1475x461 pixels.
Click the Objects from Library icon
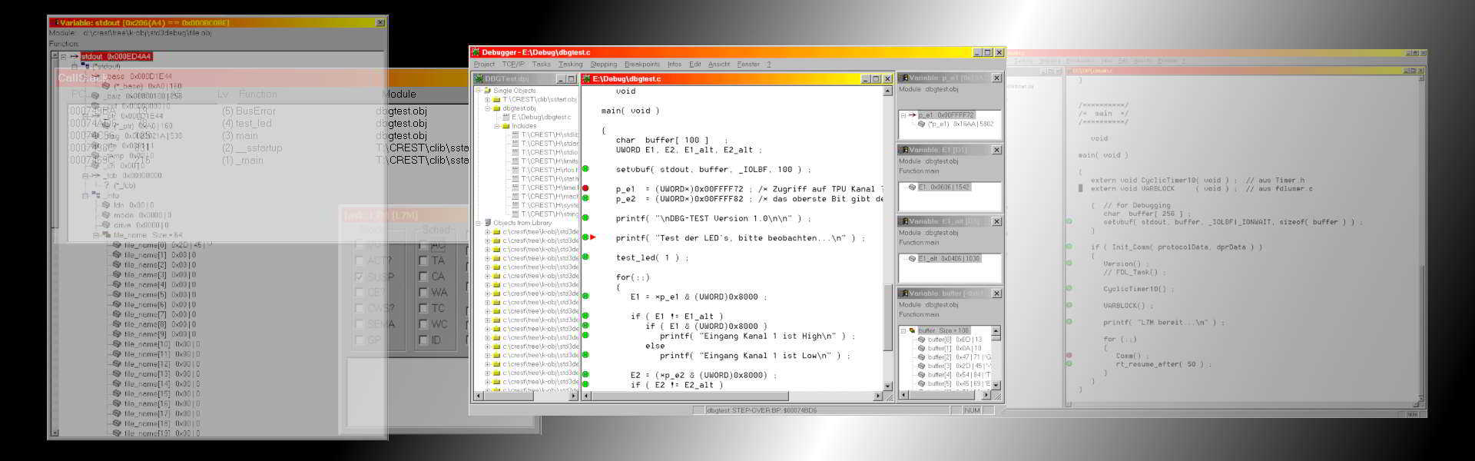click(487, 223)
